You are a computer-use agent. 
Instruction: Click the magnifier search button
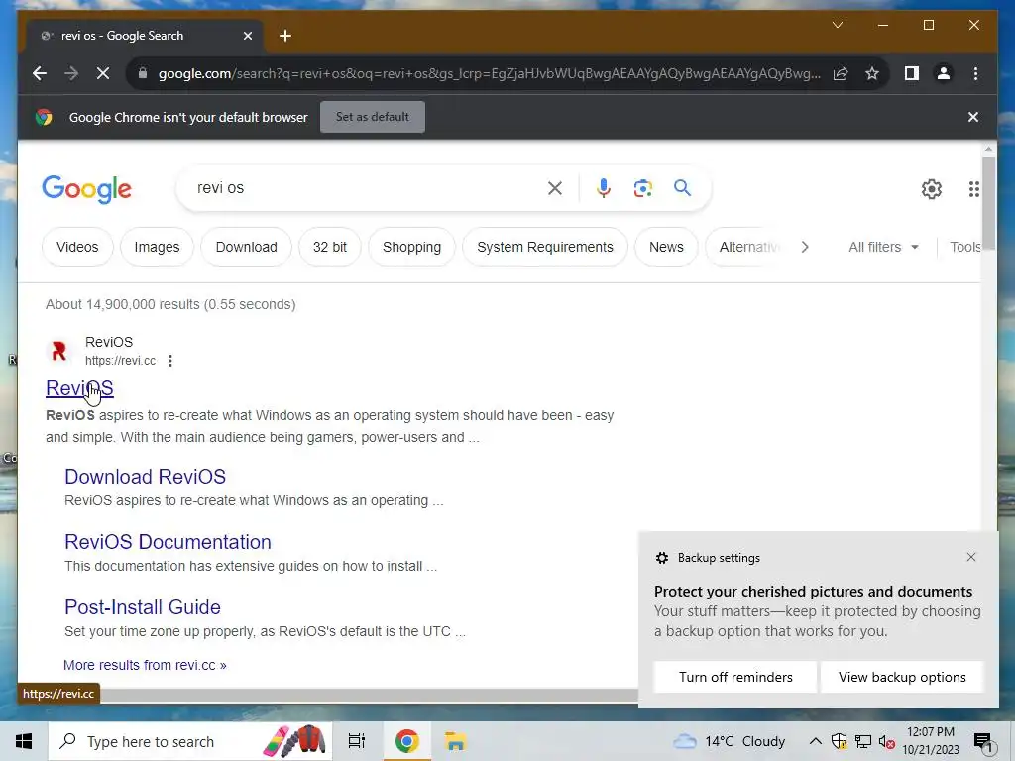pyautogui.click(x=682, y=188)
